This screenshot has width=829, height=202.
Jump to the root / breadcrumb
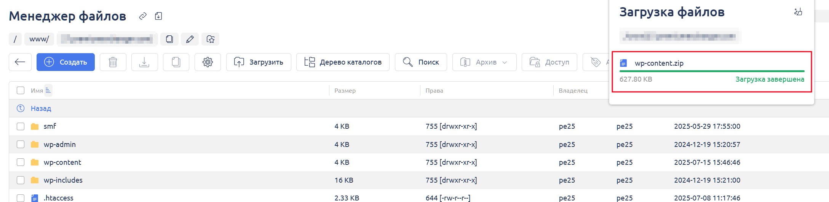(x=15, y=39)
